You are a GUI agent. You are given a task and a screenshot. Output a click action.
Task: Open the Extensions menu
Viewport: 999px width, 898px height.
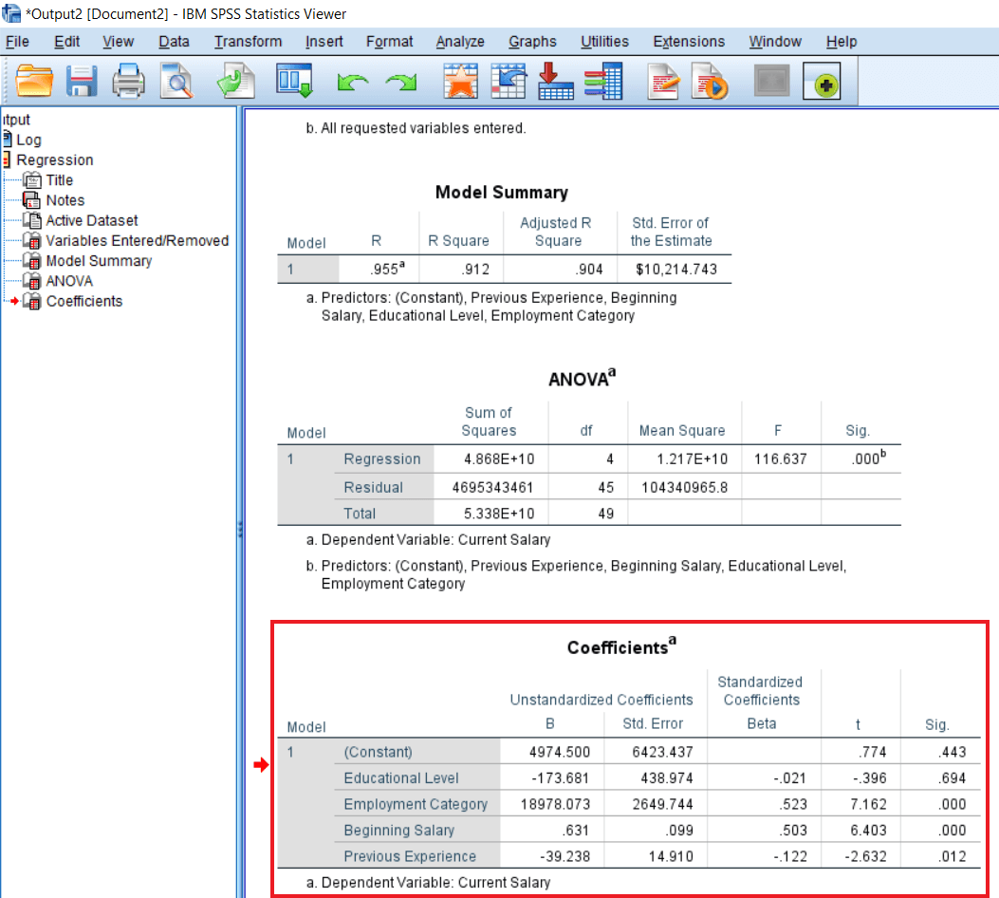tap(689, 42)
